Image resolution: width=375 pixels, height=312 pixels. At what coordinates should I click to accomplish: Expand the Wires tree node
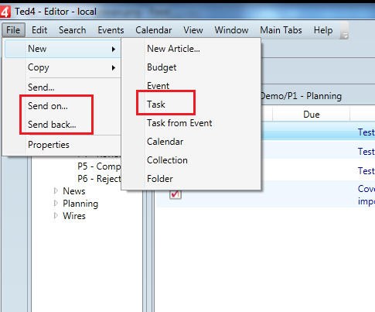56,215
